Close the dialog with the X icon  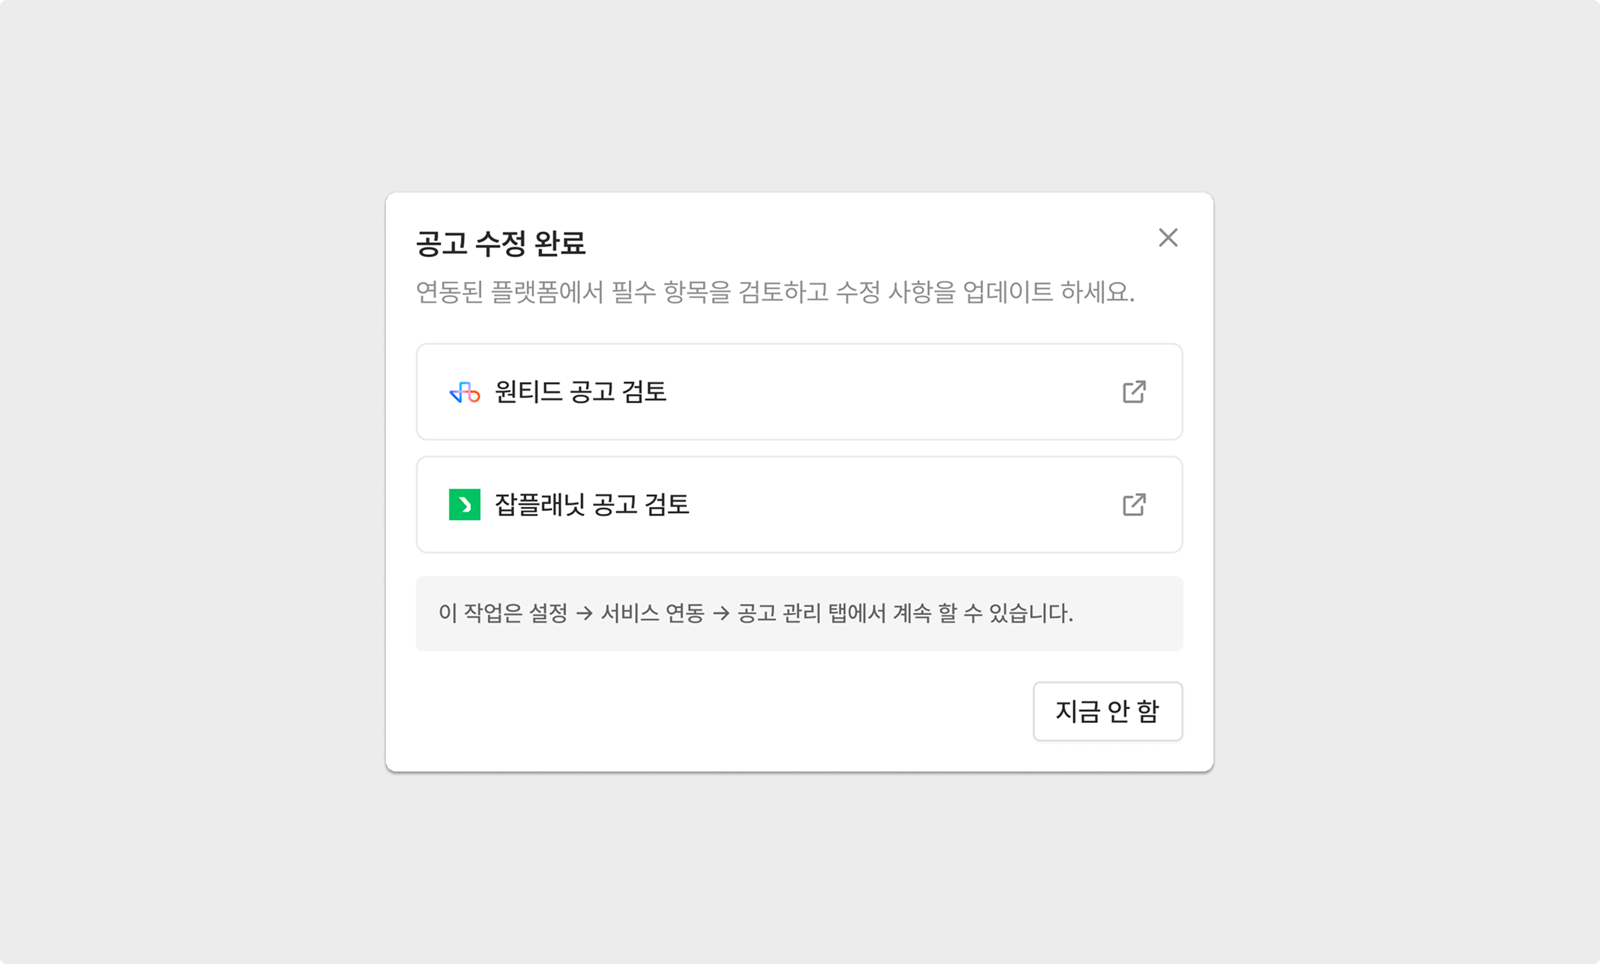(x=1168, y=238)
